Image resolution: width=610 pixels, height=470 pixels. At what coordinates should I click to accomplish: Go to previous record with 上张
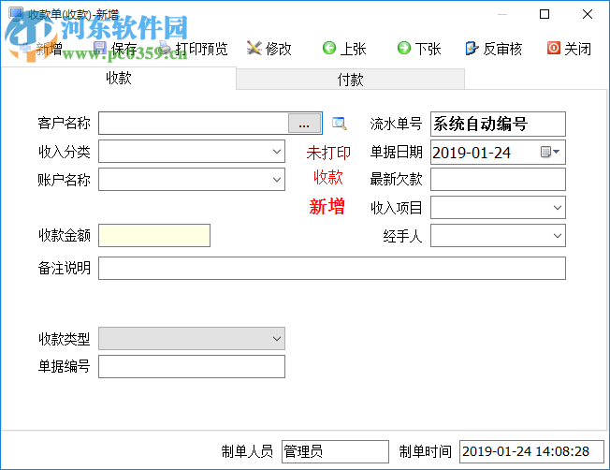[344, 49]
